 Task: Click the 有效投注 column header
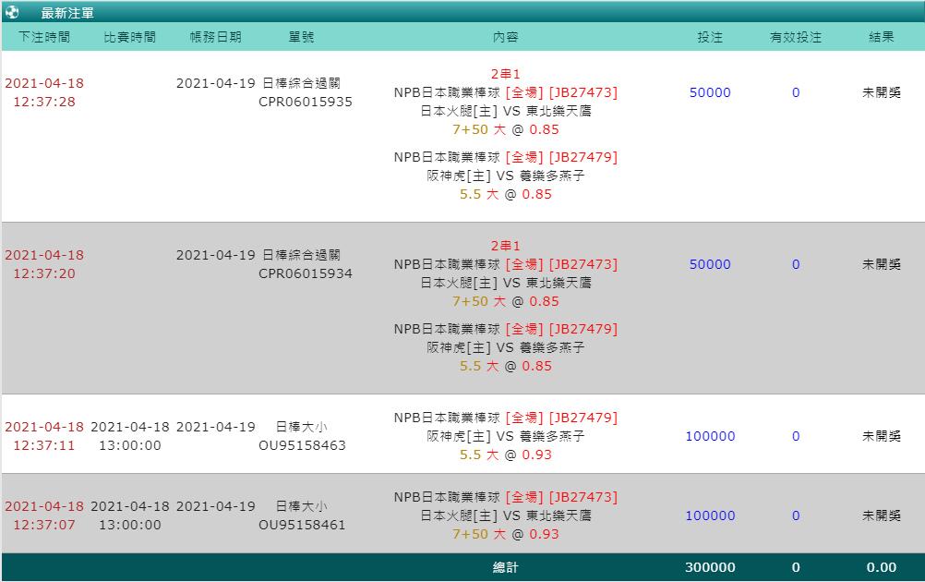click(795, 37)
